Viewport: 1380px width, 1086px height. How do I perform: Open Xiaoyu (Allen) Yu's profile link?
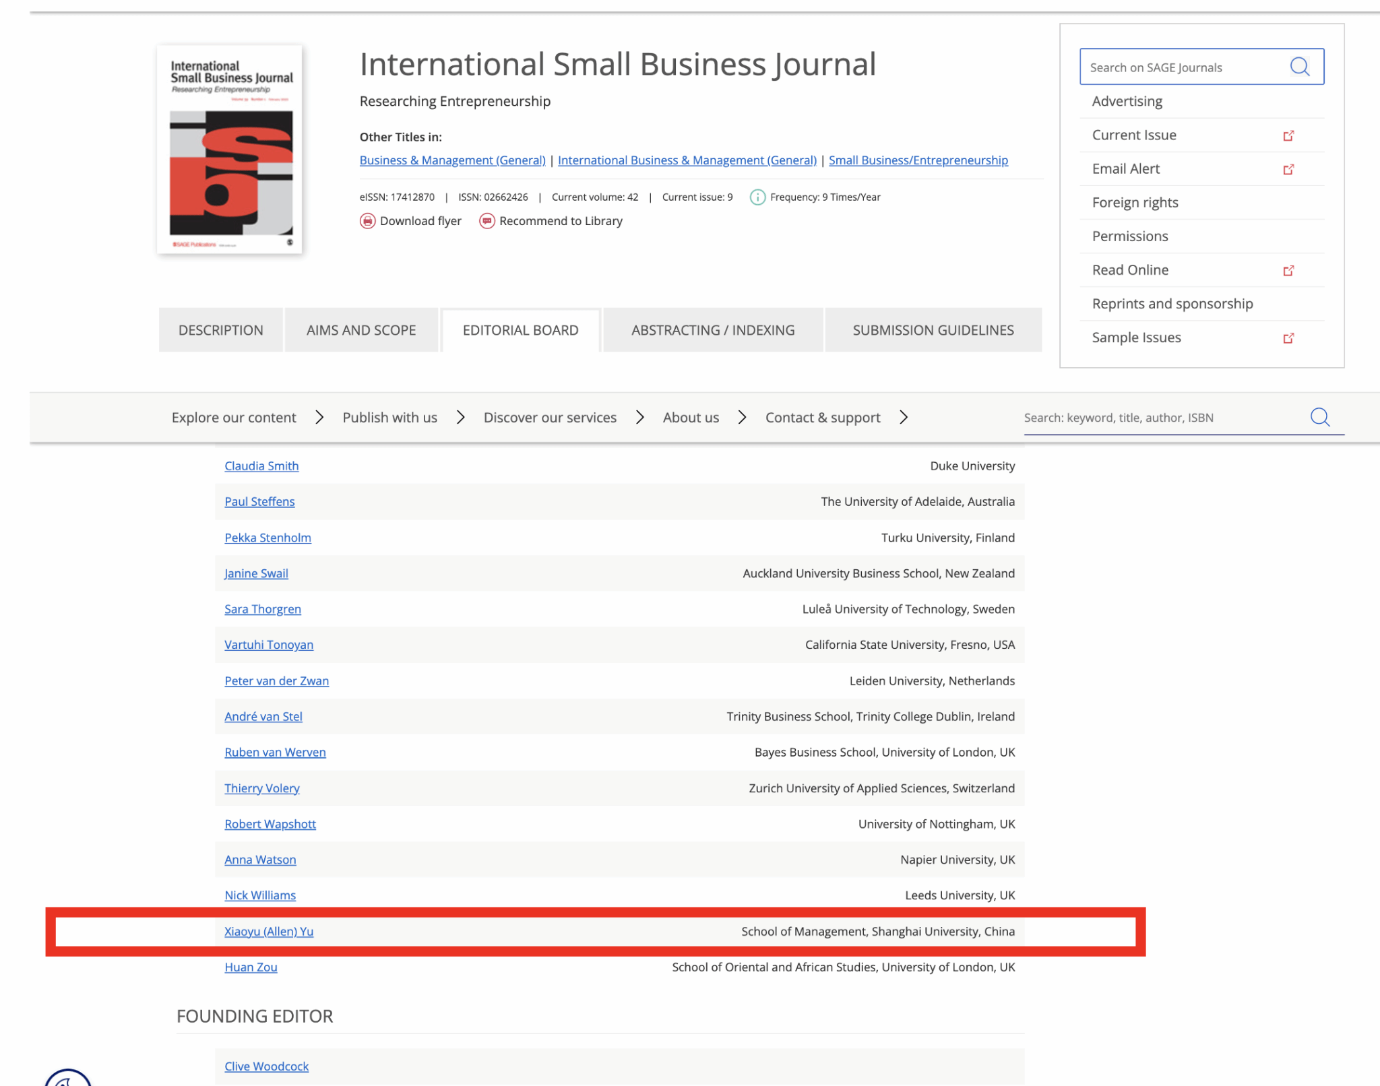(269, 931)
